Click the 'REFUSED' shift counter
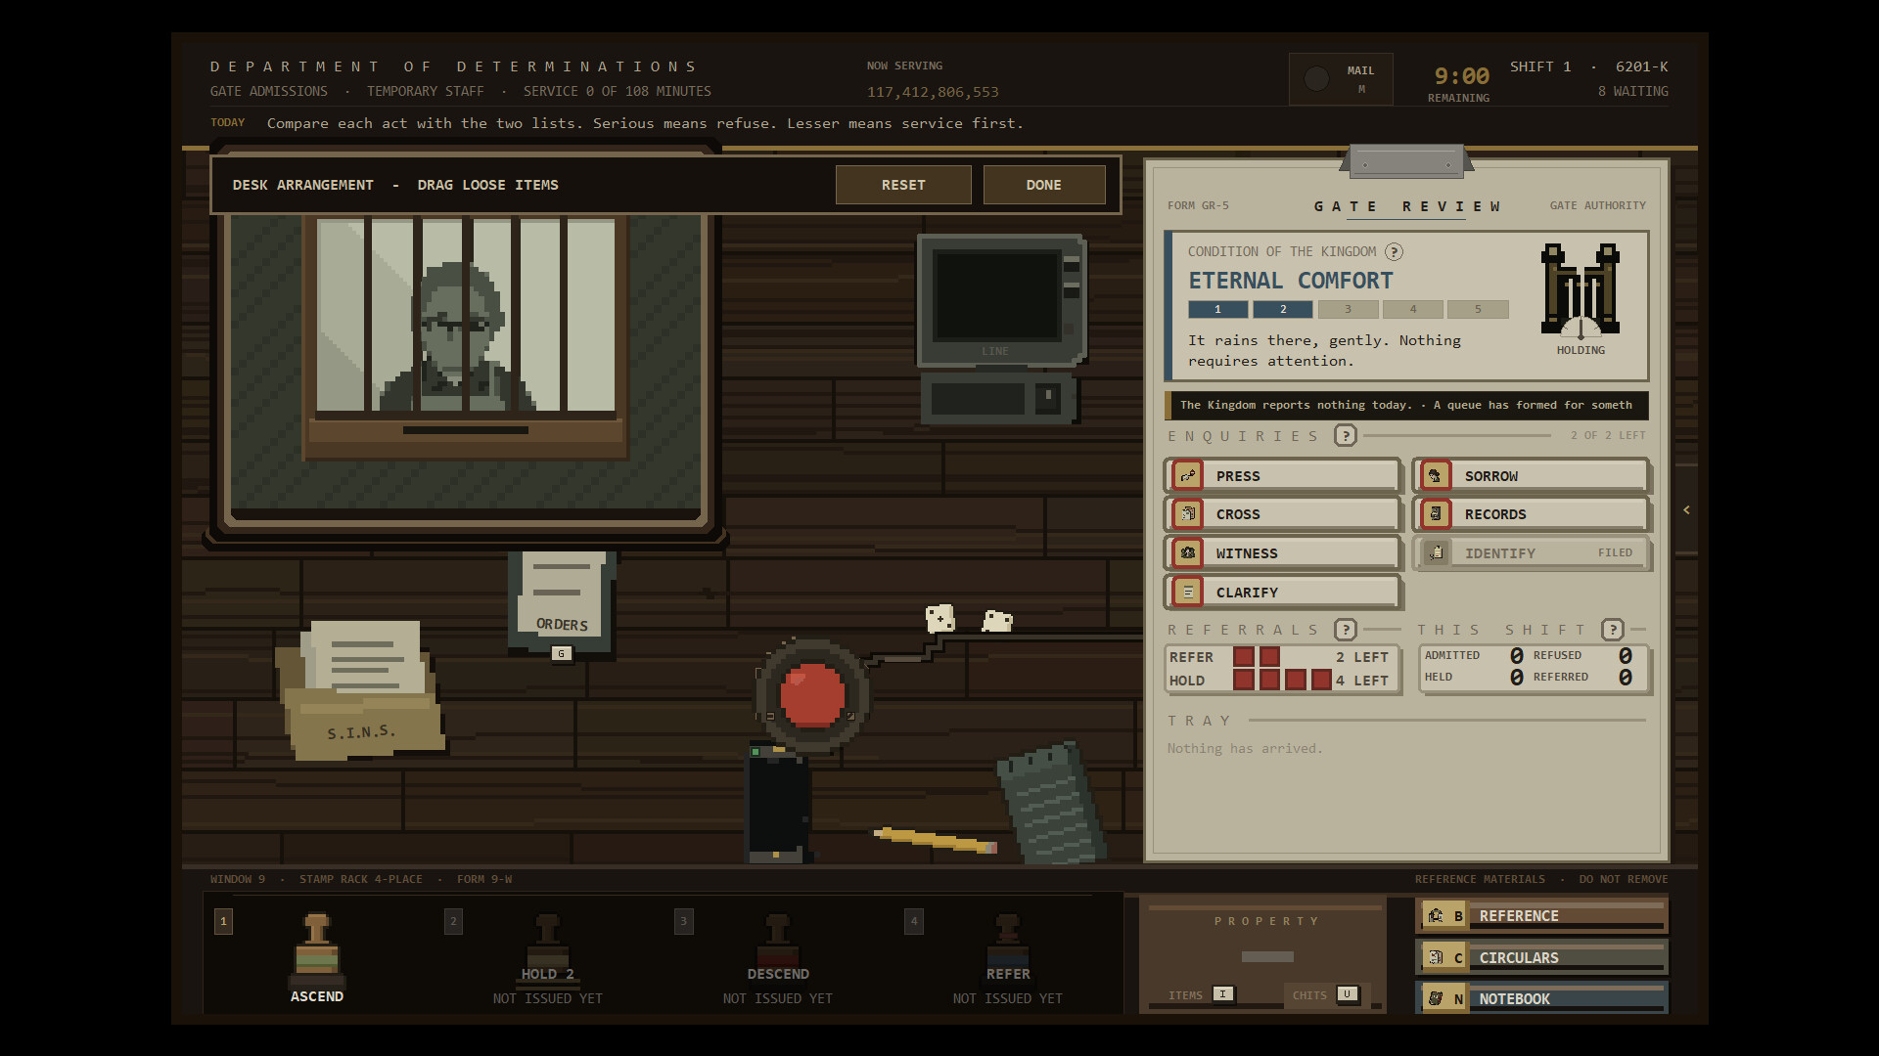 click(1582, 655)
